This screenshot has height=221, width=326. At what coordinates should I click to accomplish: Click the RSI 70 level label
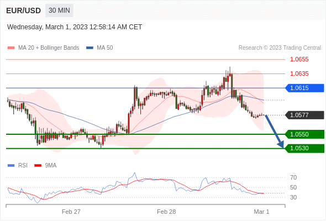click(x=293, y=177)
